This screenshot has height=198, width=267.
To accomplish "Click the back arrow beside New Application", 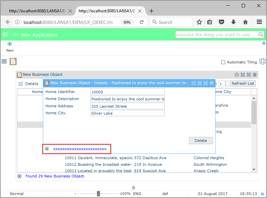I will tap(16, 35).
